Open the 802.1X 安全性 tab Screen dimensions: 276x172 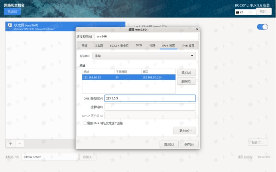(x=119, y=45)
